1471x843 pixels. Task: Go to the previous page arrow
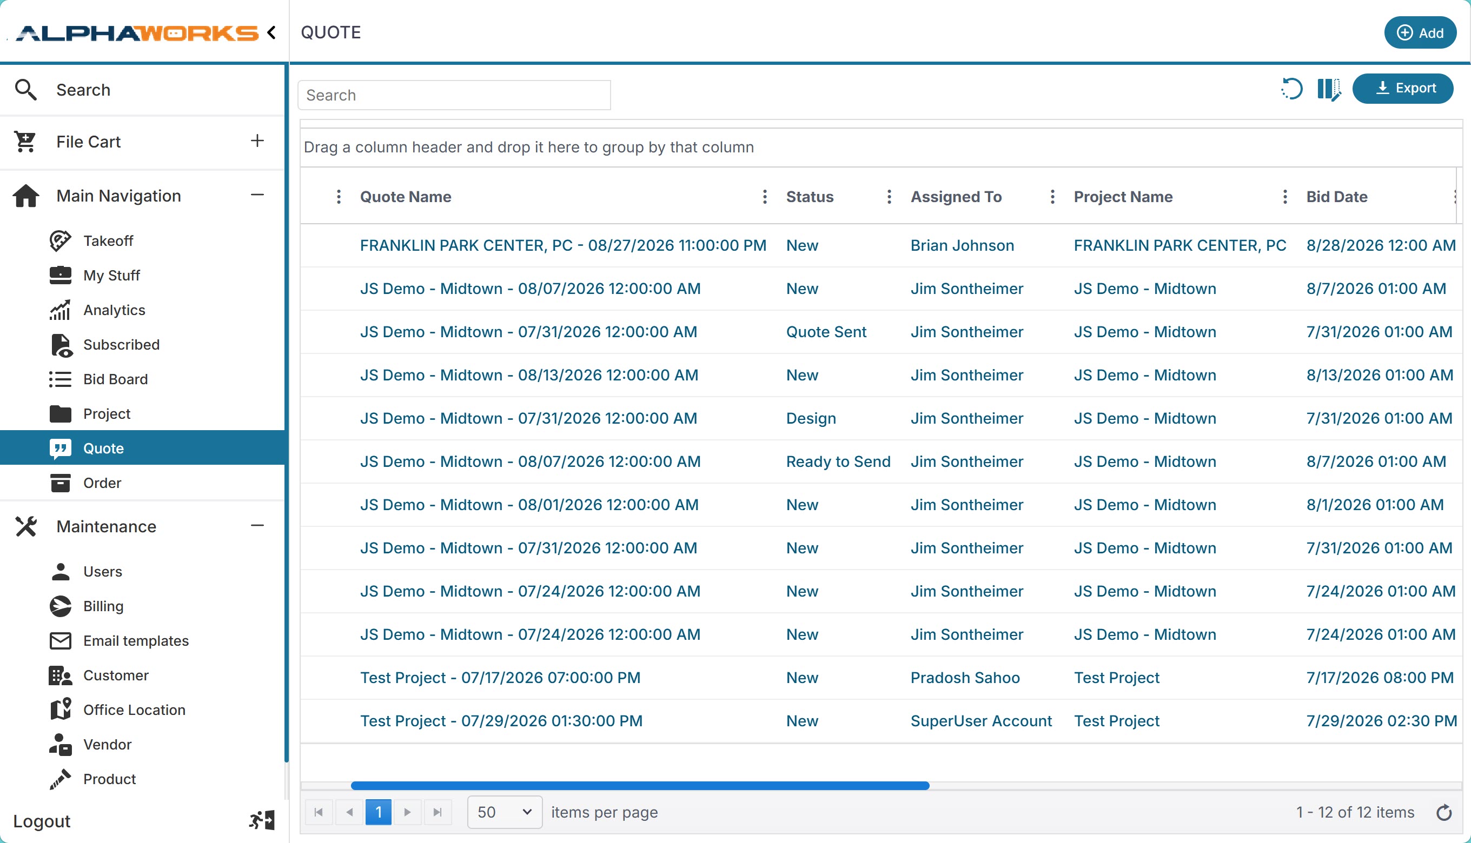click(x=349, y=812)
